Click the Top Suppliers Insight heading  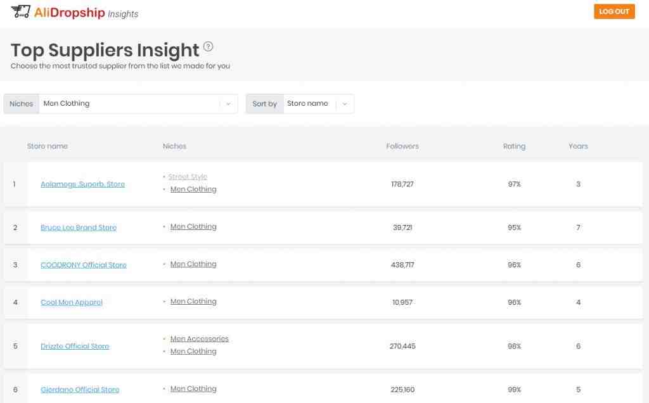point(105,51)
